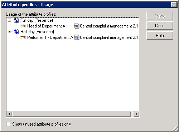The height and width of the screenshot is (132, 179).
Task: Select Head of Department A entry
Action: click(46, 26)
